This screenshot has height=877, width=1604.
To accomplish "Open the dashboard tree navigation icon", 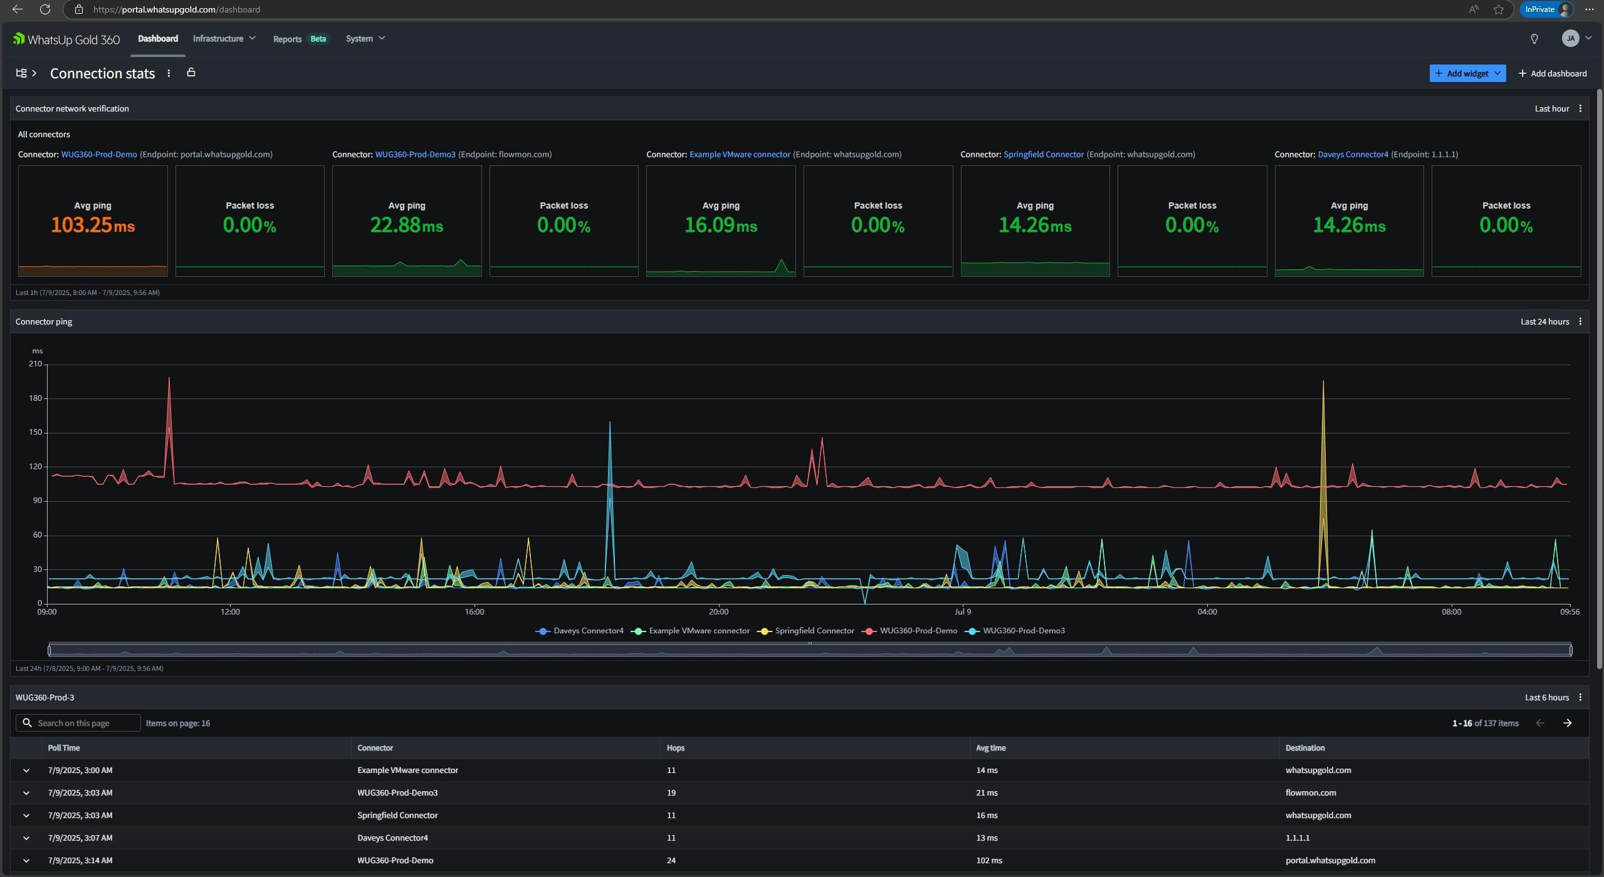I will [21, 73].
